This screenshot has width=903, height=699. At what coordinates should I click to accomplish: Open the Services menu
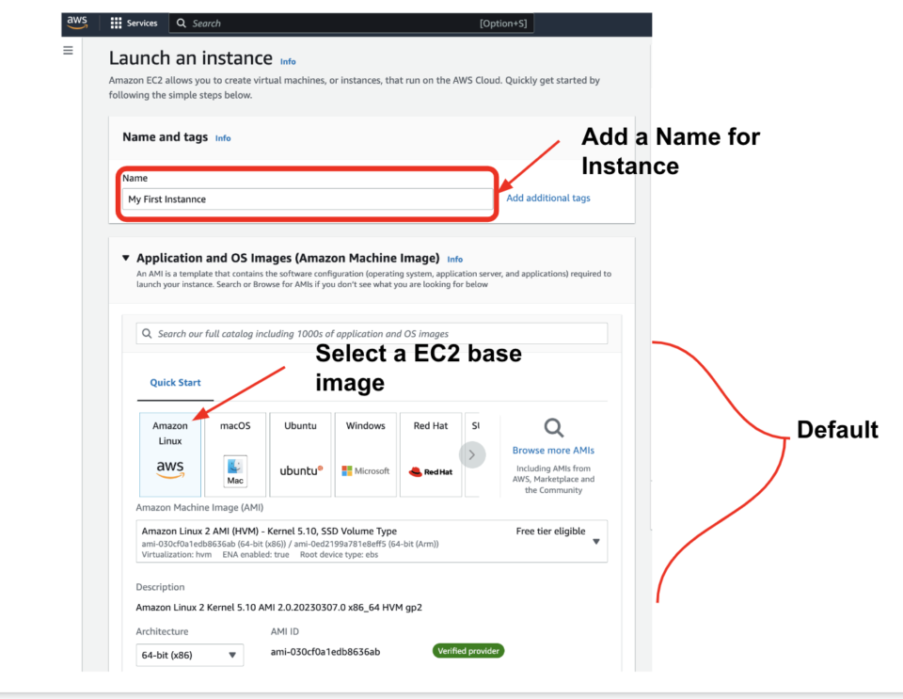pyautogui.click(x=135, y=23)
